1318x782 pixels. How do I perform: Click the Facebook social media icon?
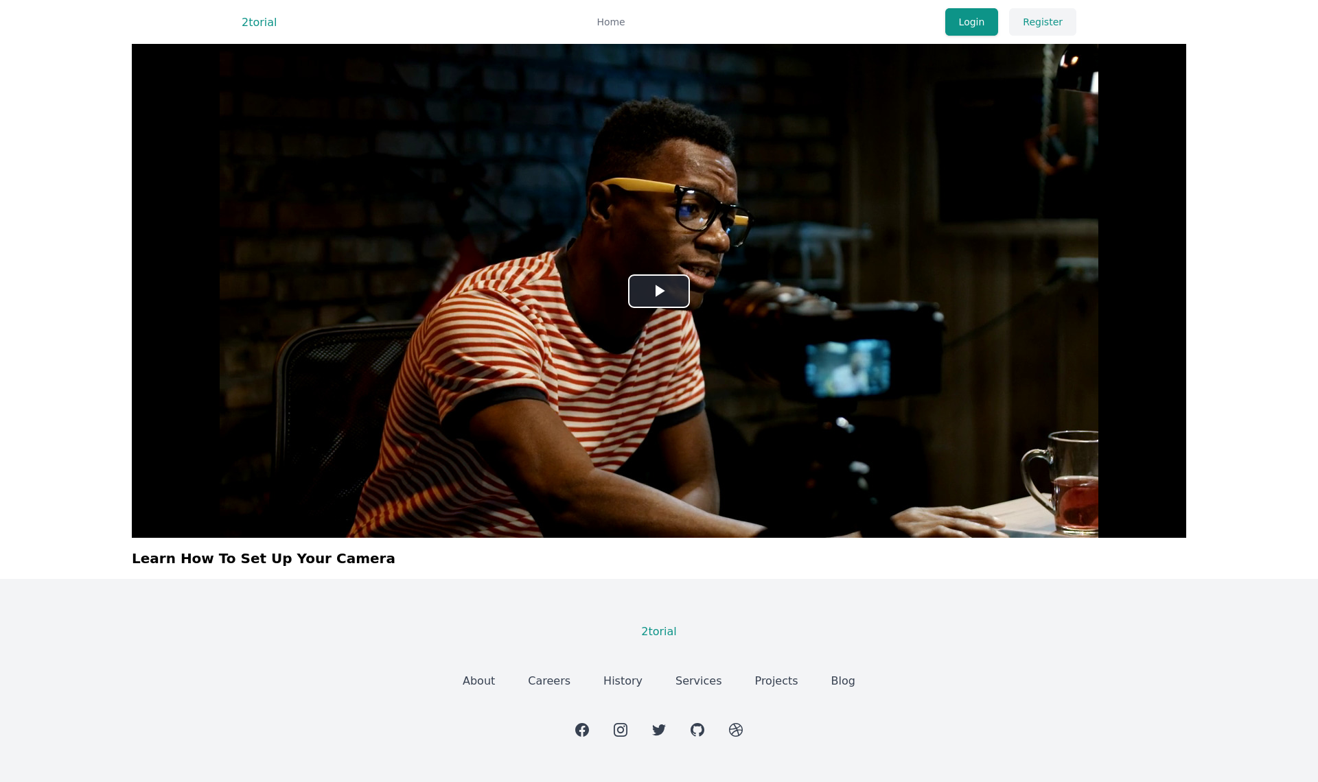(x=582, y=730)
